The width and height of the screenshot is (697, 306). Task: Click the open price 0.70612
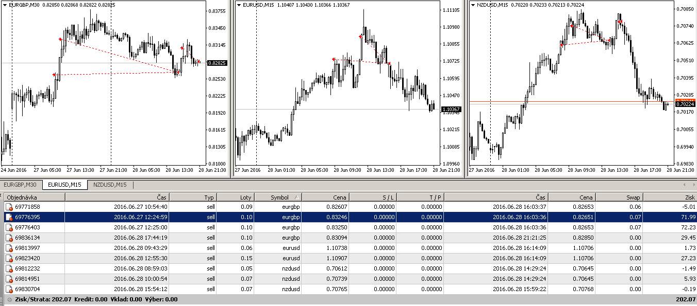(x=336, y=268)
